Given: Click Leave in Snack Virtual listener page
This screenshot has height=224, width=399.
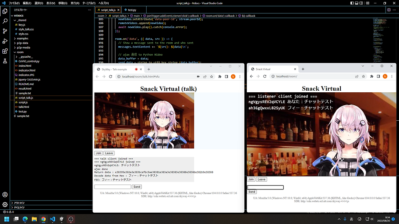Looking at the screenshot, I should point(261,179).
